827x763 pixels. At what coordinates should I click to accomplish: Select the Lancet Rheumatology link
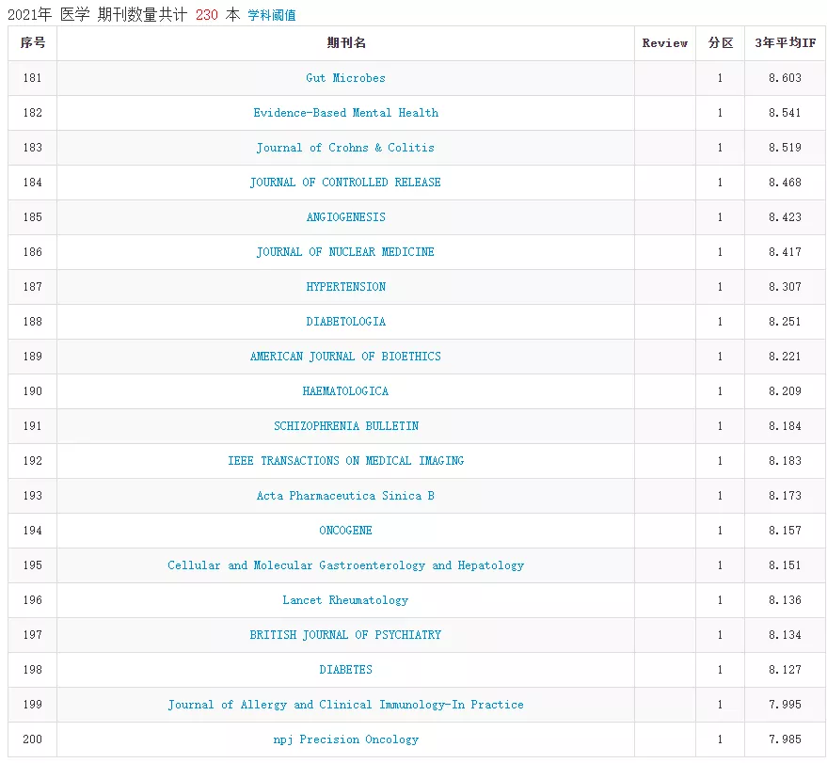(345, 600)
